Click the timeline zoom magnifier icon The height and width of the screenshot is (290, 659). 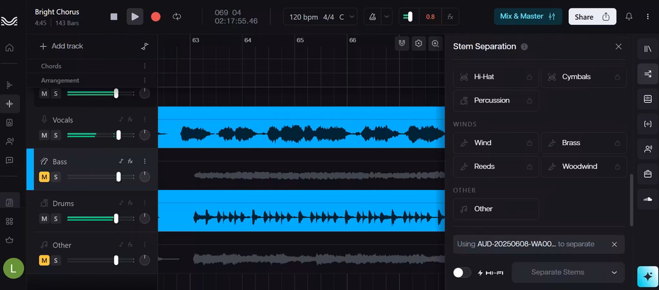[x=436, y=43]
